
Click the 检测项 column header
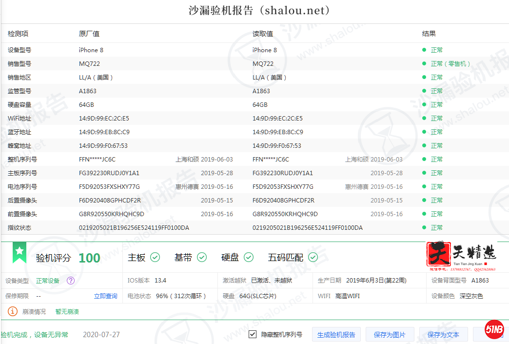pyautogui.click(x=18, y=34)
